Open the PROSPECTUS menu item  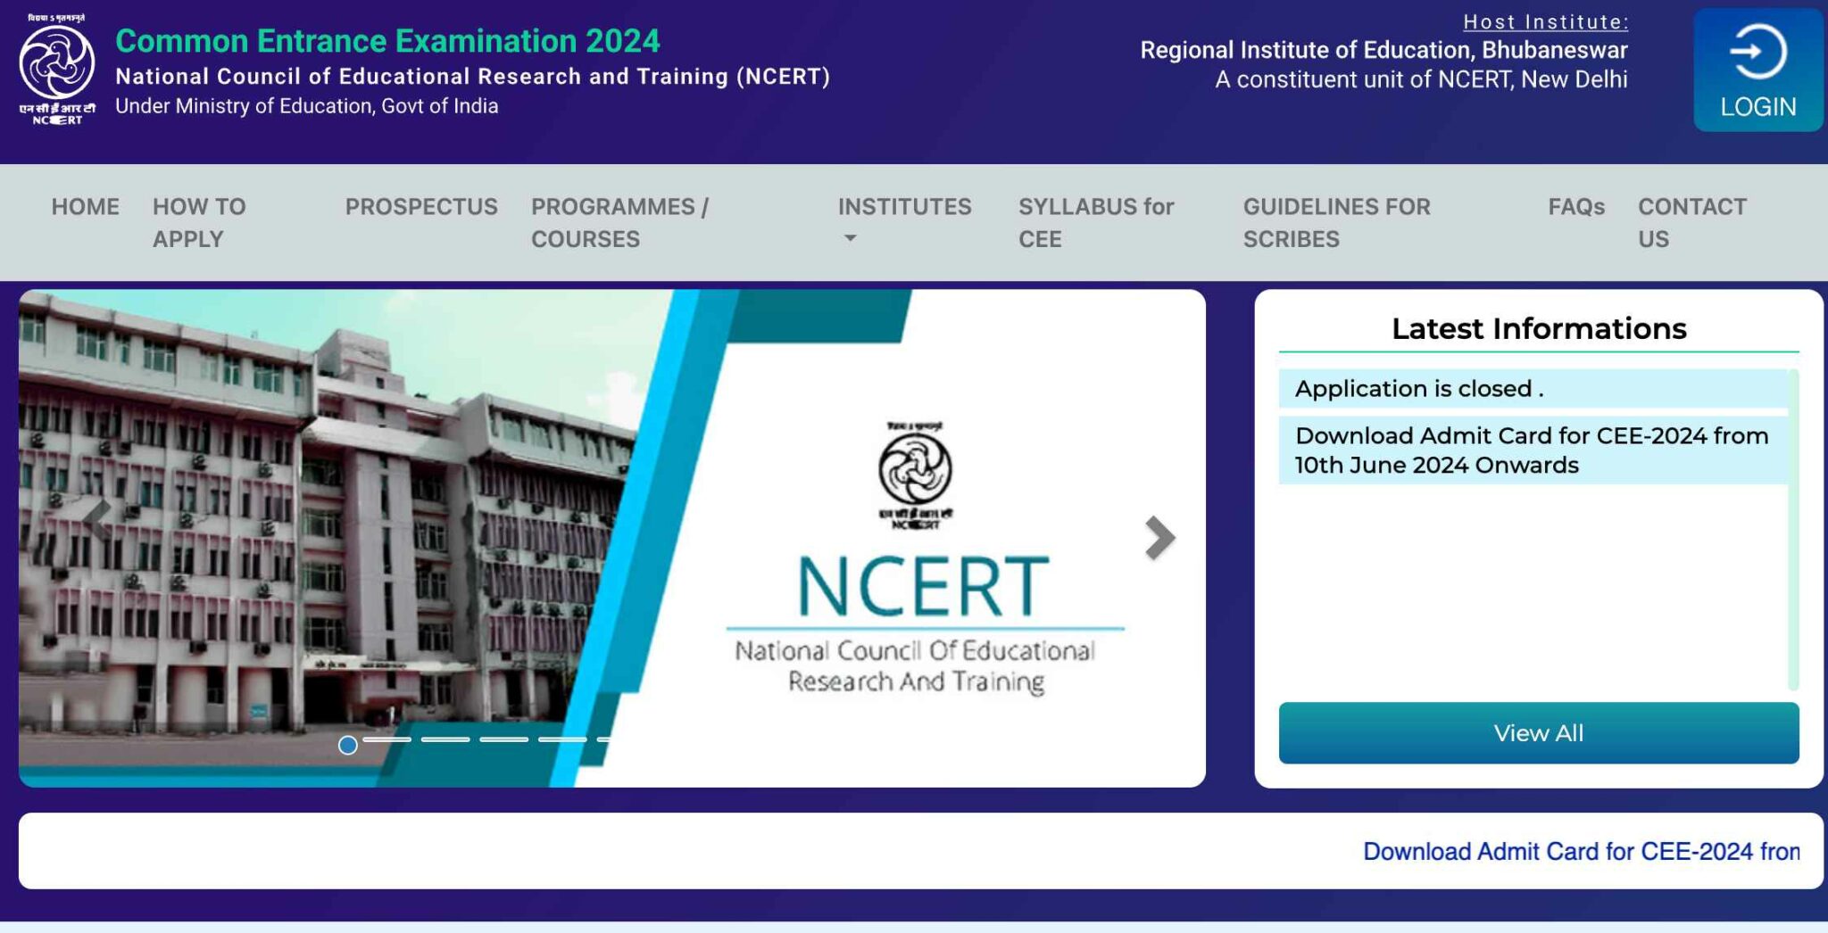click(x=421, y=207)
